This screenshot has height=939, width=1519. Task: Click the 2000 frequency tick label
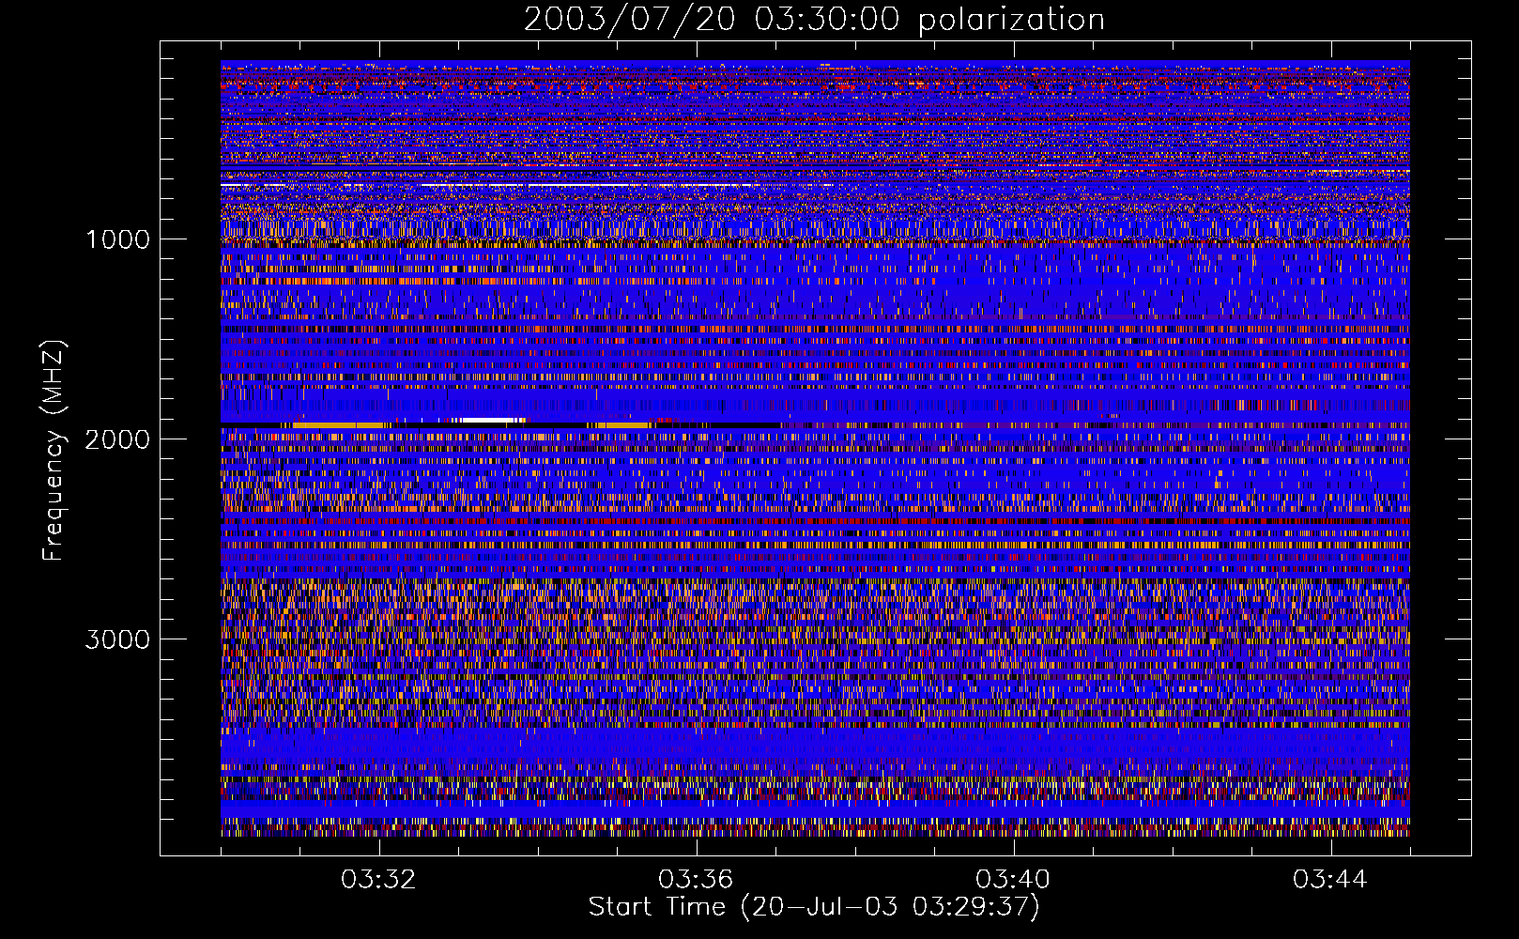point(117,439)
